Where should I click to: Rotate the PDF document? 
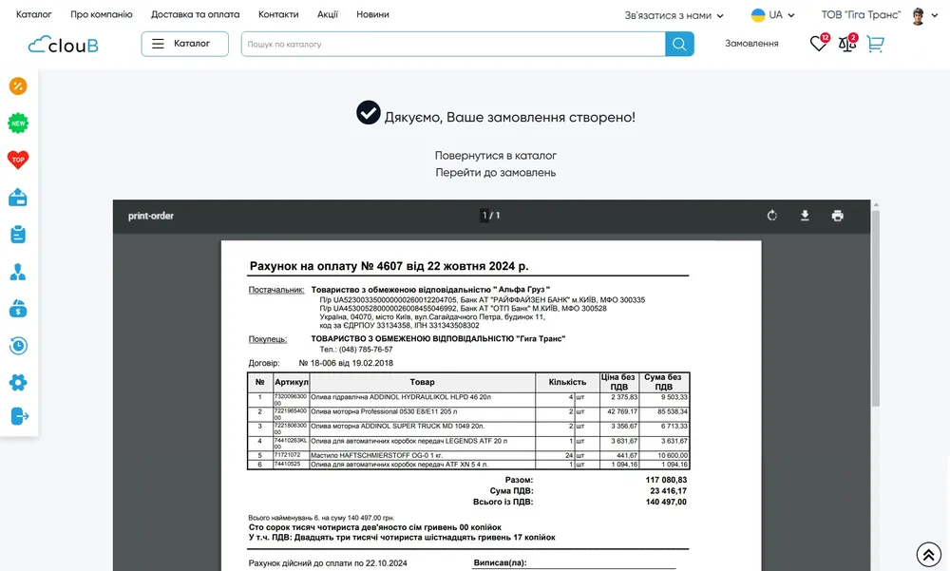coord(771,216)
